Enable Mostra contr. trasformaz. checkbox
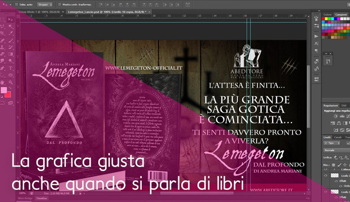This screenshot has height=202, width=350. [59, 4]
